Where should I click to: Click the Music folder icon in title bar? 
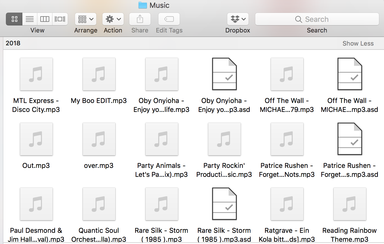click(x=143, y=5)
